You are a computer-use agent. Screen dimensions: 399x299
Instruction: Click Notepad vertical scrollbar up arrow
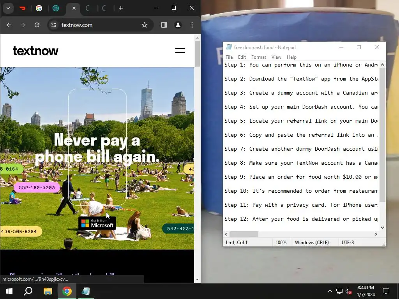[x=382, y=65]
